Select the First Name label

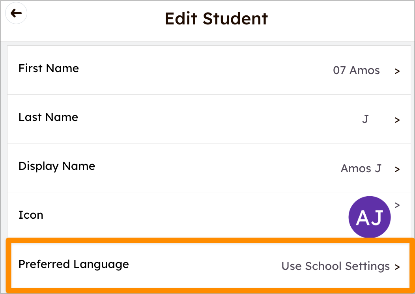pyautogui.click(x=49, y=69)
